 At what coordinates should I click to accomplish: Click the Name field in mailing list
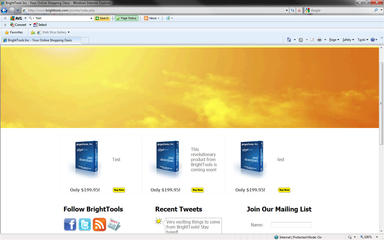(291, 225)
